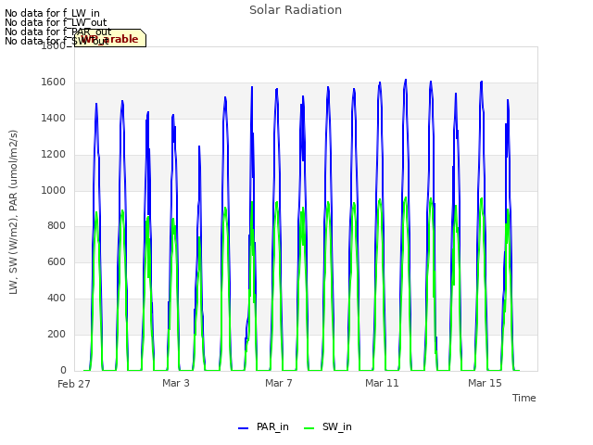Click the Solar Radiation chart title

pyautogui.click(x=296, y=10)
